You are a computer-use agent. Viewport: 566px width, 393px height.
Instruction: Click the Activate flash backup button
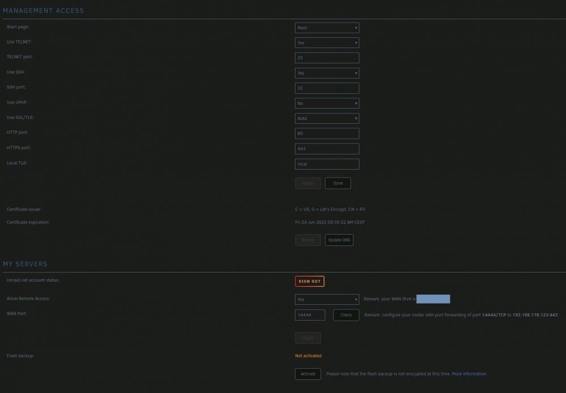coord(308,374)
